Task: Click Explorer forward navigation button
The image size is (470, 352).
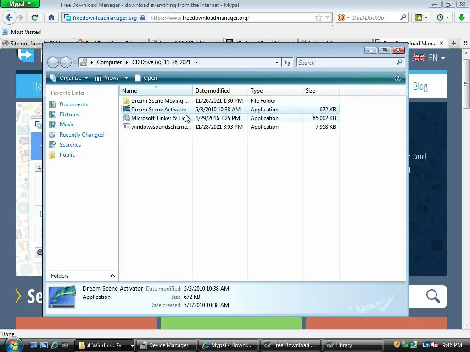Action: click(x=66, y=62)
